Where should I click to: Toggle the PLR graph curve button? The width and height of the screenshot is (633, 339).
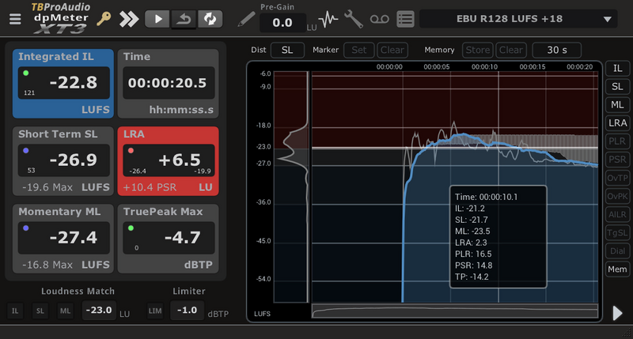[617, 141]
